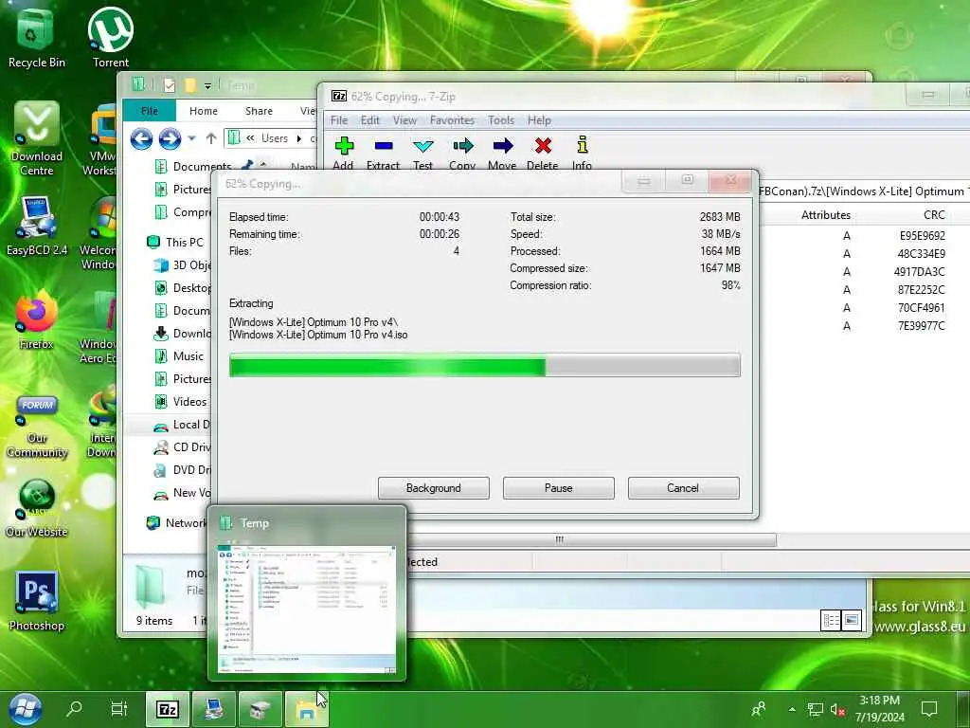The image size is (970, 728).
Task: Open the 7-Zip Edit menu
Action: (370, 120)
